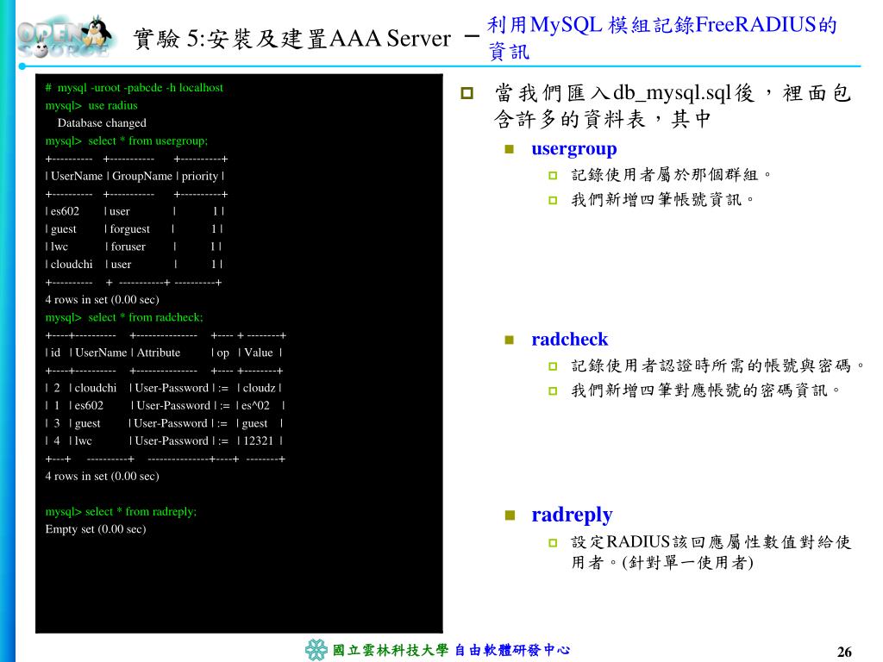Click the paragraph mentioning db_mysql.sql
The image size is (883, 662).
[673, 106]
